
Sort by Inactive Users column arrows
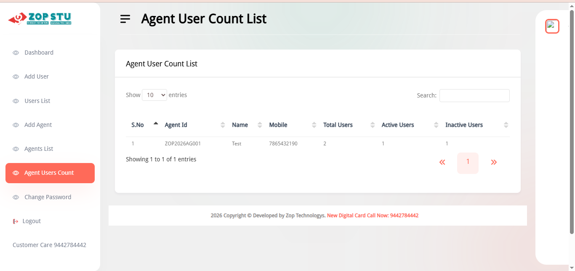coord(506,125)
